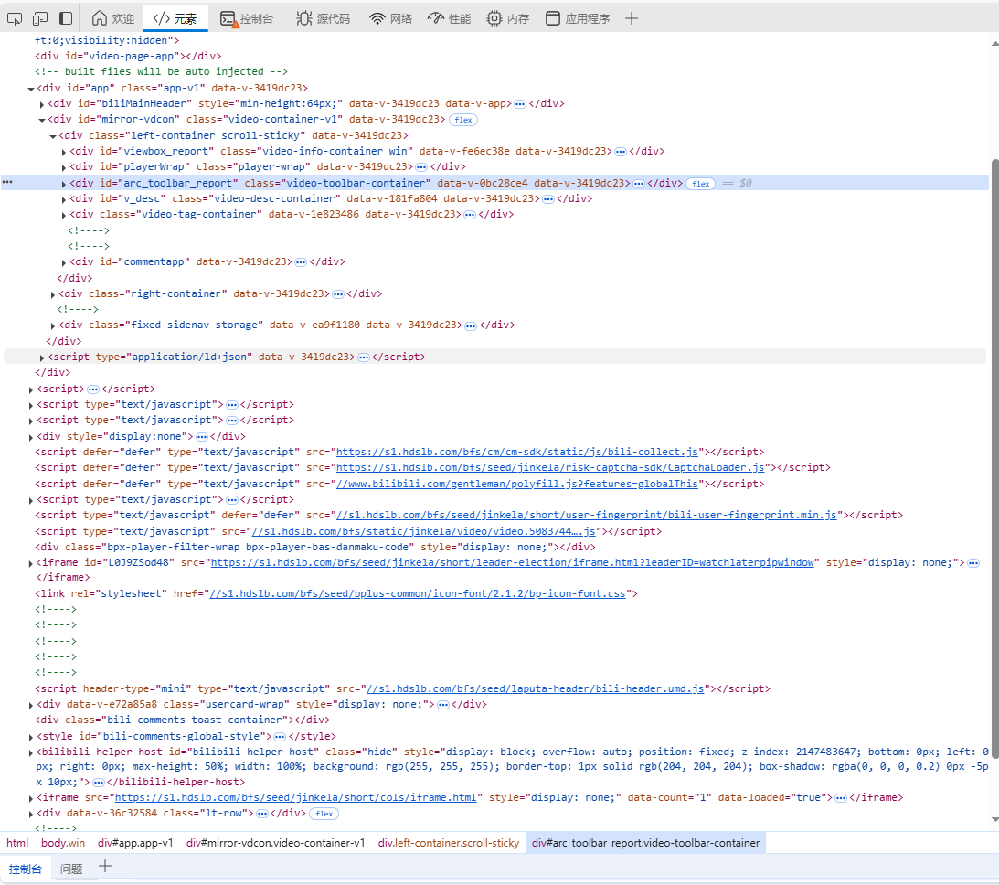
Task: Collapse the mirror-vdcon div node
Action: (42, 120)
